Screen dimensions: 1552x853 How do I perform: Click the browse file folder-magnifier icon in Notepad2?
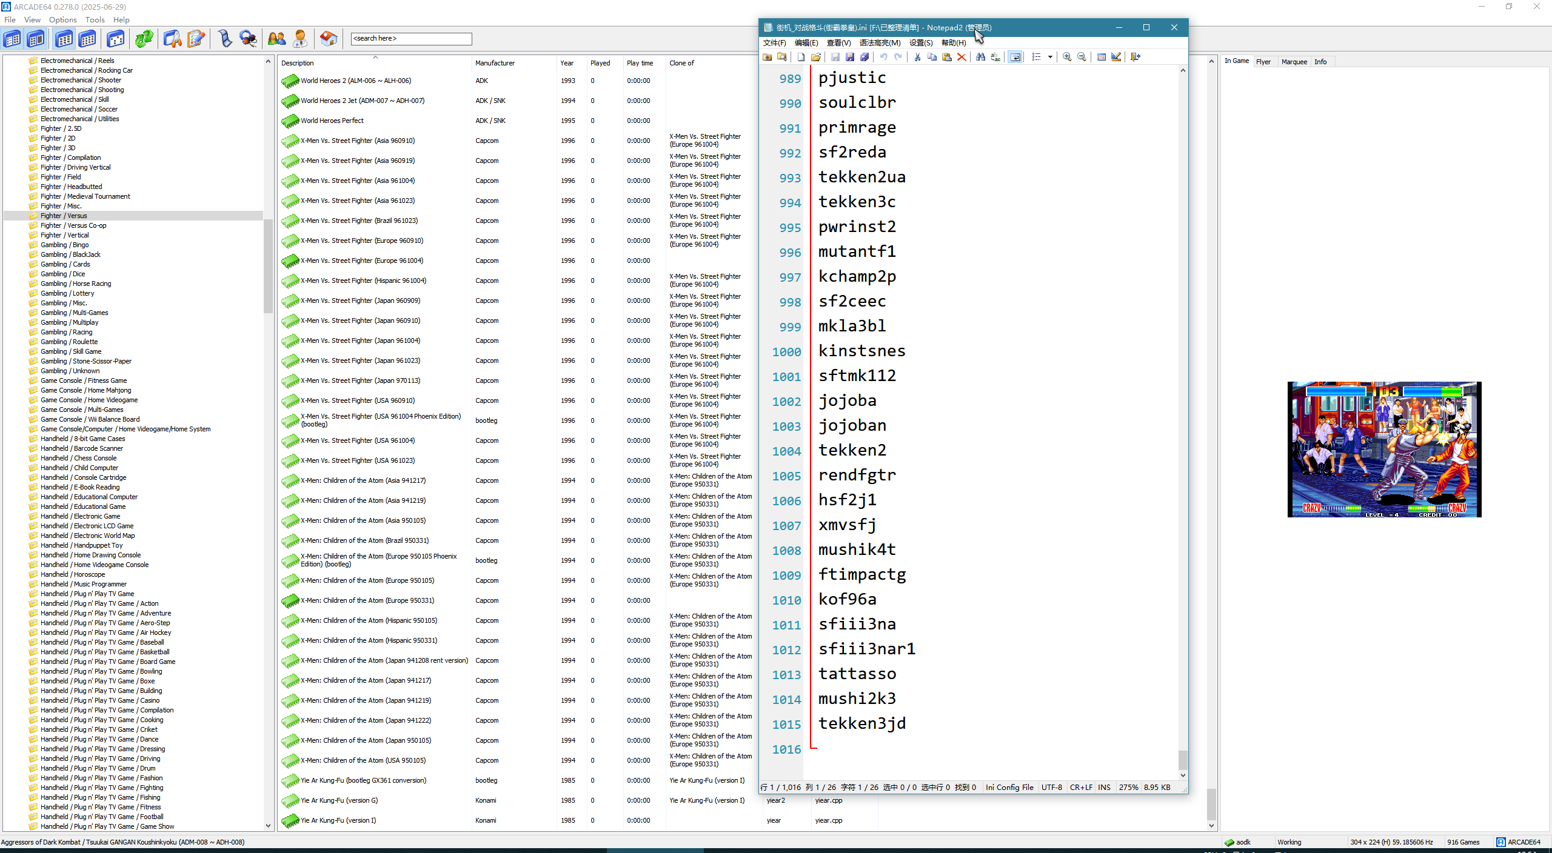click(782, 57)
